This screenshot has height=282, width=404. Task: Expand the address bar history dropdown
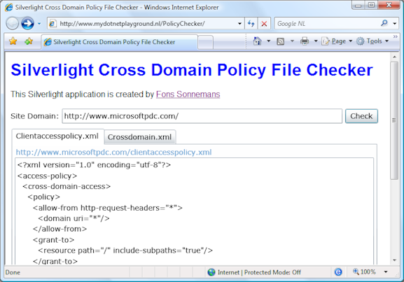[x=239, y=24]
